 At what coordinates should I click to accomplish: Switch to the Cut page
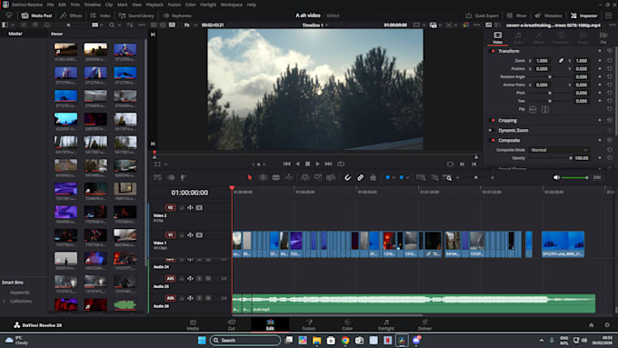232,324
